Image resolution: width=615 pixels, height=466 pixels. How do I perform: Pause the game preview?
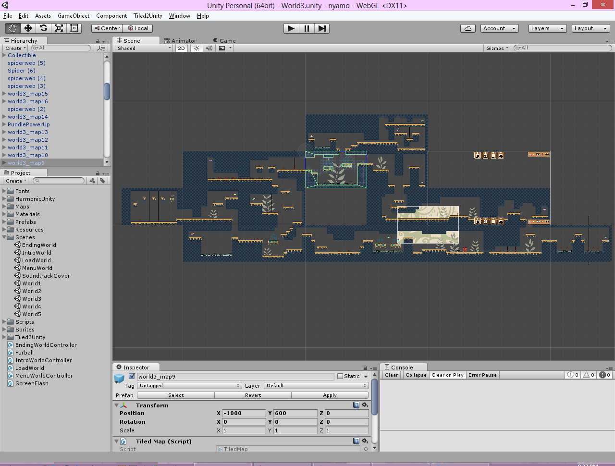pos(307,28)
